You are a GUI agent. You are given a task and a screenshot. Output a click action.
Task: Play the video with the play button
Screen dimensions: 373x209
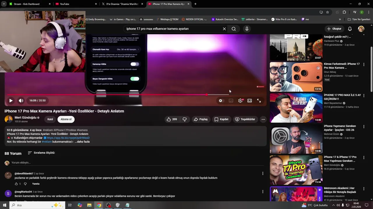pyautogui.click(x=11, y=100)
